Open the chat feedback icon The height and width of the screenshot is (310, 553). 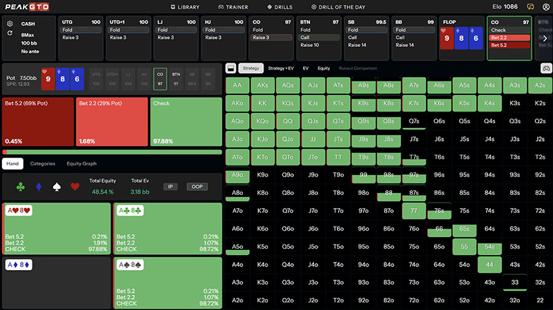[x=531, y=6]
